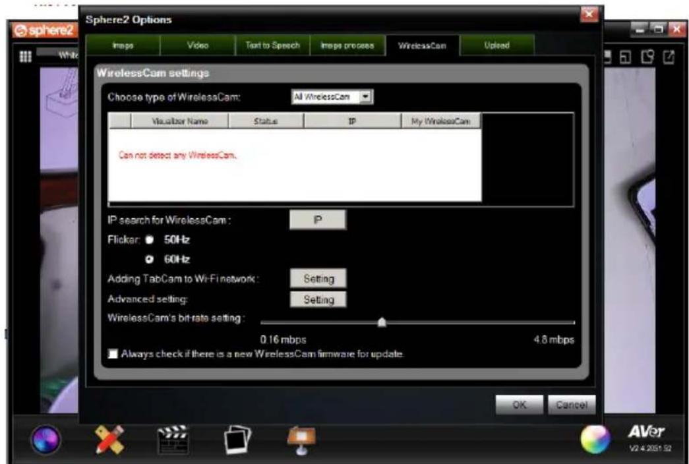Select the 60Hz flicker option
689x464 pixels.
tap(150, 259)
